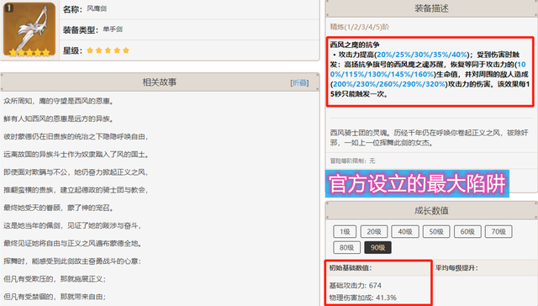
Task: Click the 相关故事 header title
Action: click(160, 82)
